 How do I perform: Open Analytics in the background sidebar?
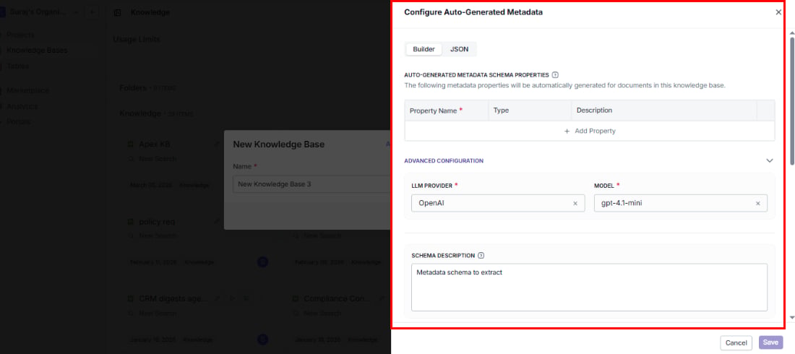[x=22, y=106]
